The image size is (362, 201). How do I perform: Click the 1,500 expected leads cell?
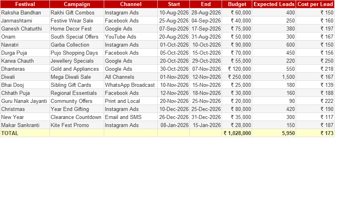[274, 77]
